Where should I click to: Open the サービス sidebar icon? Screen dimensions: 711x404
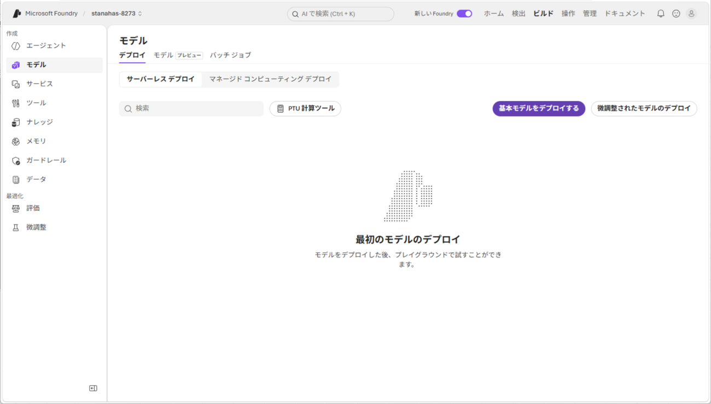[16, 84]
